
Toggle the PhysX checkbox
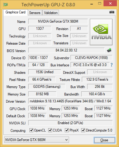click(67, 130)
